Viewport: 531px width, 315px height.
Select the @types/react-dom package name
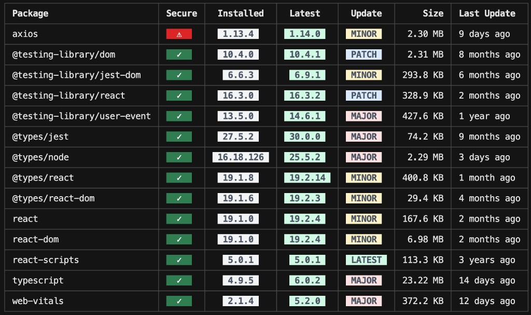point(53,198)
